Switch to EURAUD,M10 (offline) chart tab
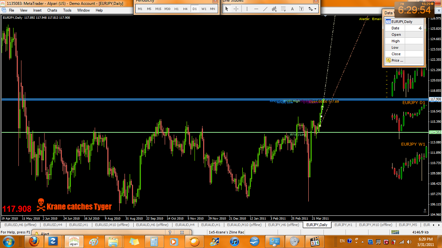This screenshot has width=442, height=248. [x=244, y=225]
